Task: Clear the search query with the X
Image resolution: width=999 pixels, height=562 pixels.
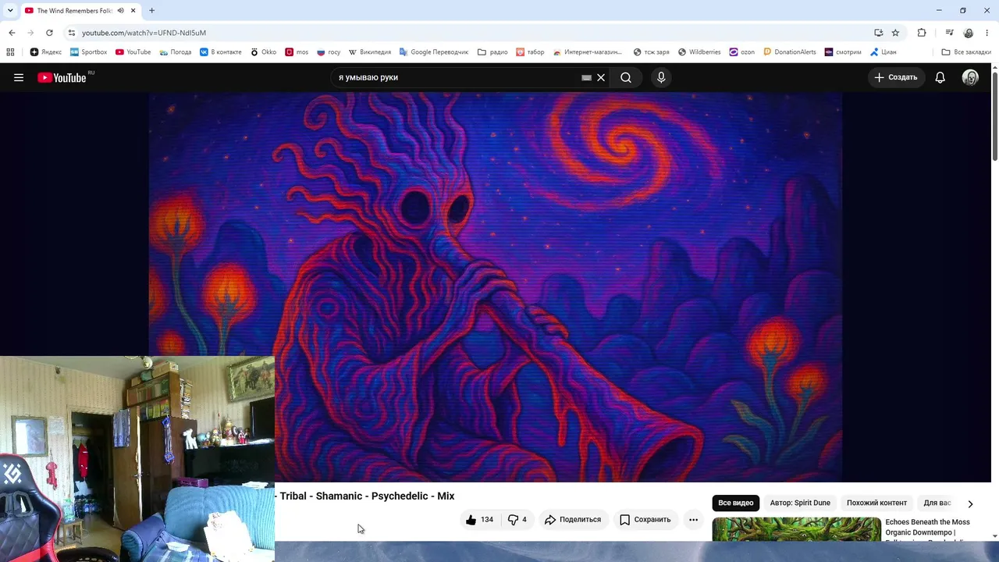Action: click(x=601, y=77)
